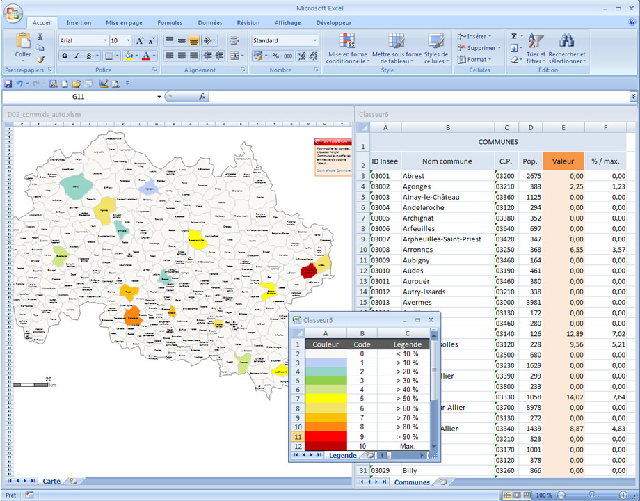Viewport: 640px width, 501px height.
Task: Click the Valeur column header cell
Action: pyautogui.click(x=563, y=161)
